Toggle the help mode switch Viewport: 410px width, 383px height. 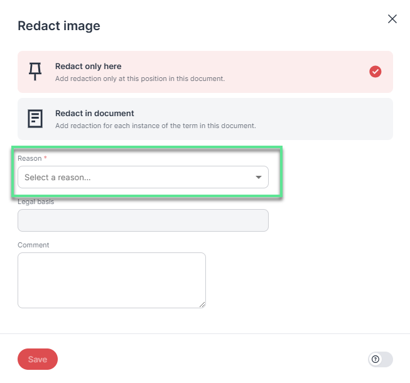380,359
